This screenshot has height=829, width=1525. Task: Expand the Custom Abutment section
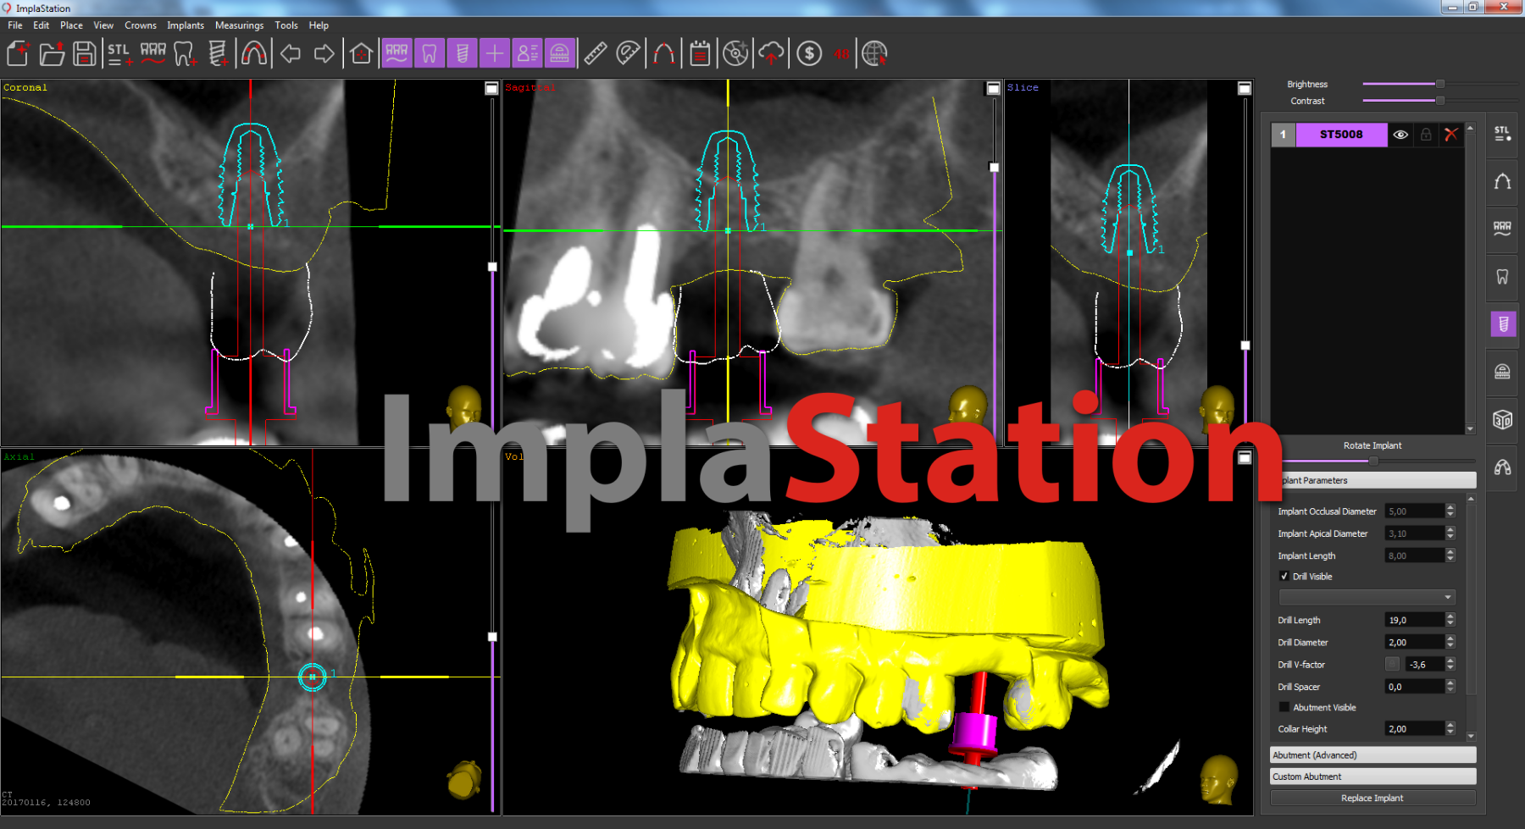click(x=1372, y=776)
